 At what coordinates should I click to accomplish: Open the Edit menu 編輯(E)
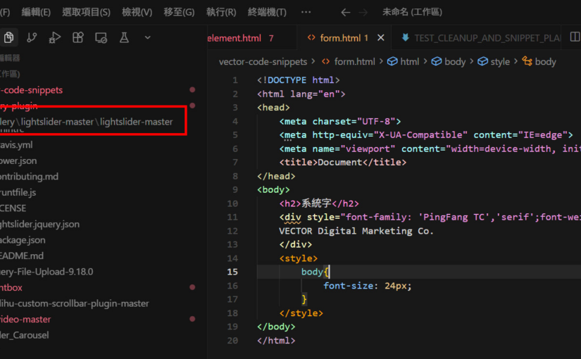point(36,12)
